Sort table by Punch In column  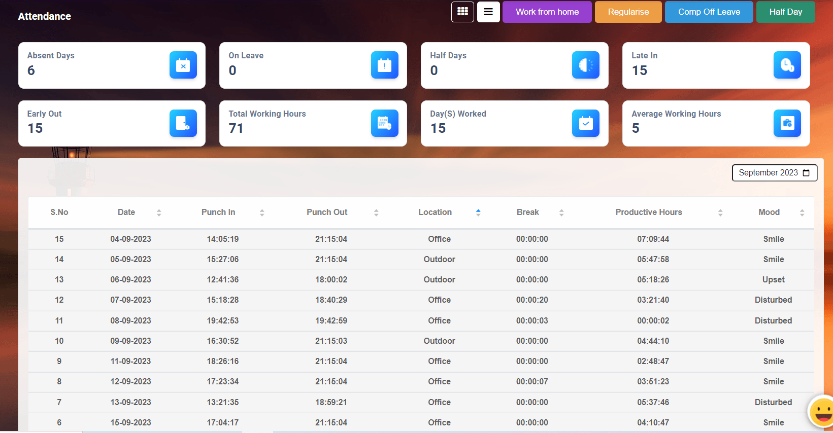pyautogui.click(x=262, y=213)
